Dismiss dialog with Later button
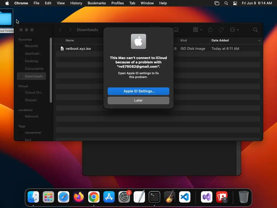The width and height of the screenshot is (277, 208). [x=138, y=100]
